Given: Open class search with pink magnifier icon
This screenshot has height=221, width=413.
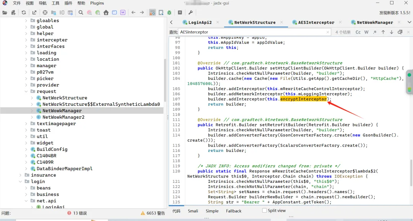Looking at the screenshot, I should pyautogui.click(x=89, y=13).
